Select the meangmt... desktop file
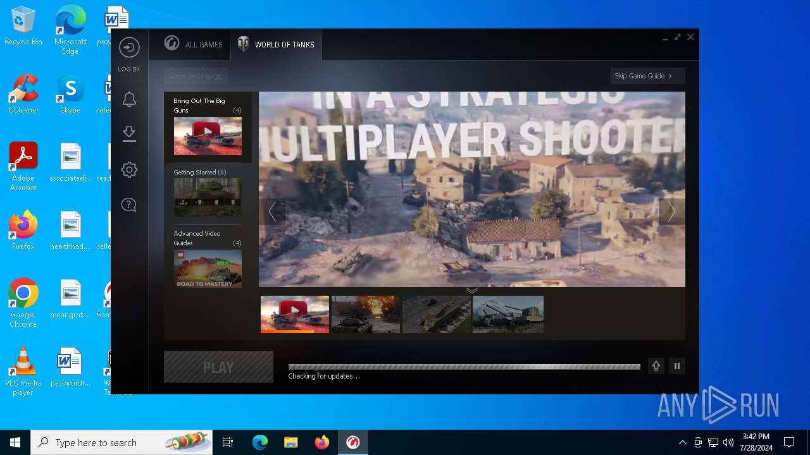Viewport: 810px width, 455px height. (70, 299)
